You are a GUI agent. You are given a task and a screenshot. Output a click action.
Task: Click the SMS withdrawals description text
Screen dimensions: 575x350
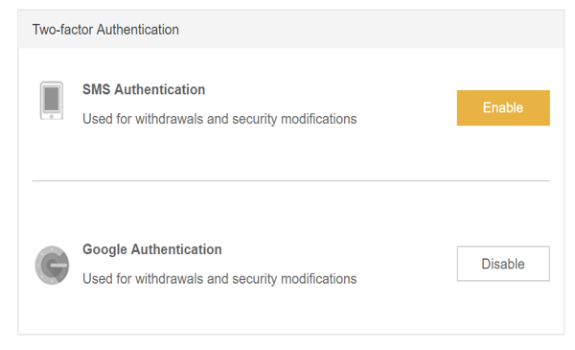tap(219, 119)
